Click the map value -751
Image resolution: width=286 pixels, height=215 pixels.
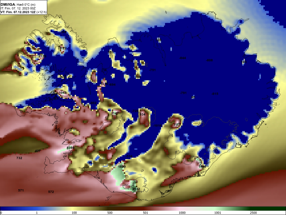click(152, 70)
